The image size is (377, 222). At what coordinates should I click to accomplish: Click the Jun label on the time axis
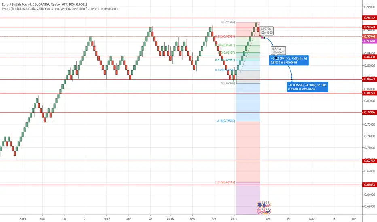pyautogui.click(x=354, y=219)
